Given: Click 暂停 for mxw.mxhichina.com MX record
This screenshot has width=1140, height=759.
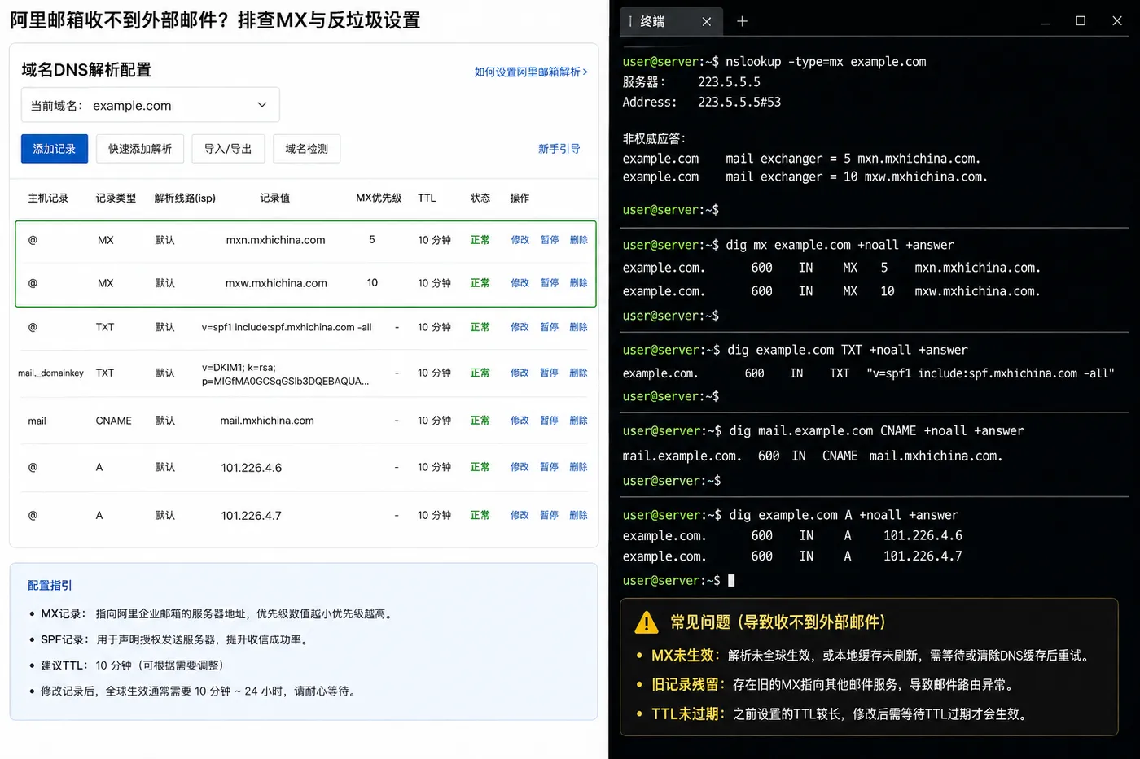Looking at the screenshot, I should [x=550, y=283].
